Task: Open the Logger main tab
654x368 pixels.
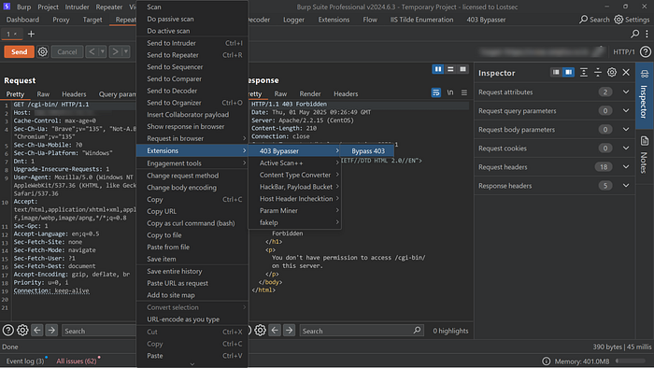Action: pyautogui.click(x=293, y=20)
